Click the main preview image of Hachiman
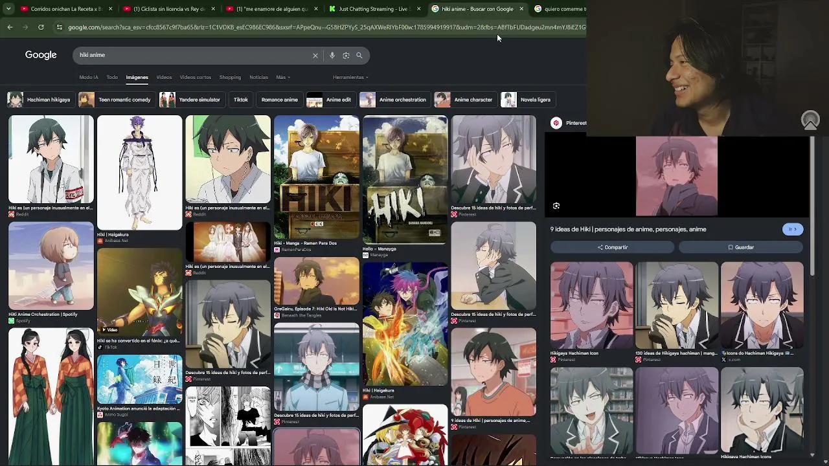The height and width of the screenshot is (466, 829). 677,176
